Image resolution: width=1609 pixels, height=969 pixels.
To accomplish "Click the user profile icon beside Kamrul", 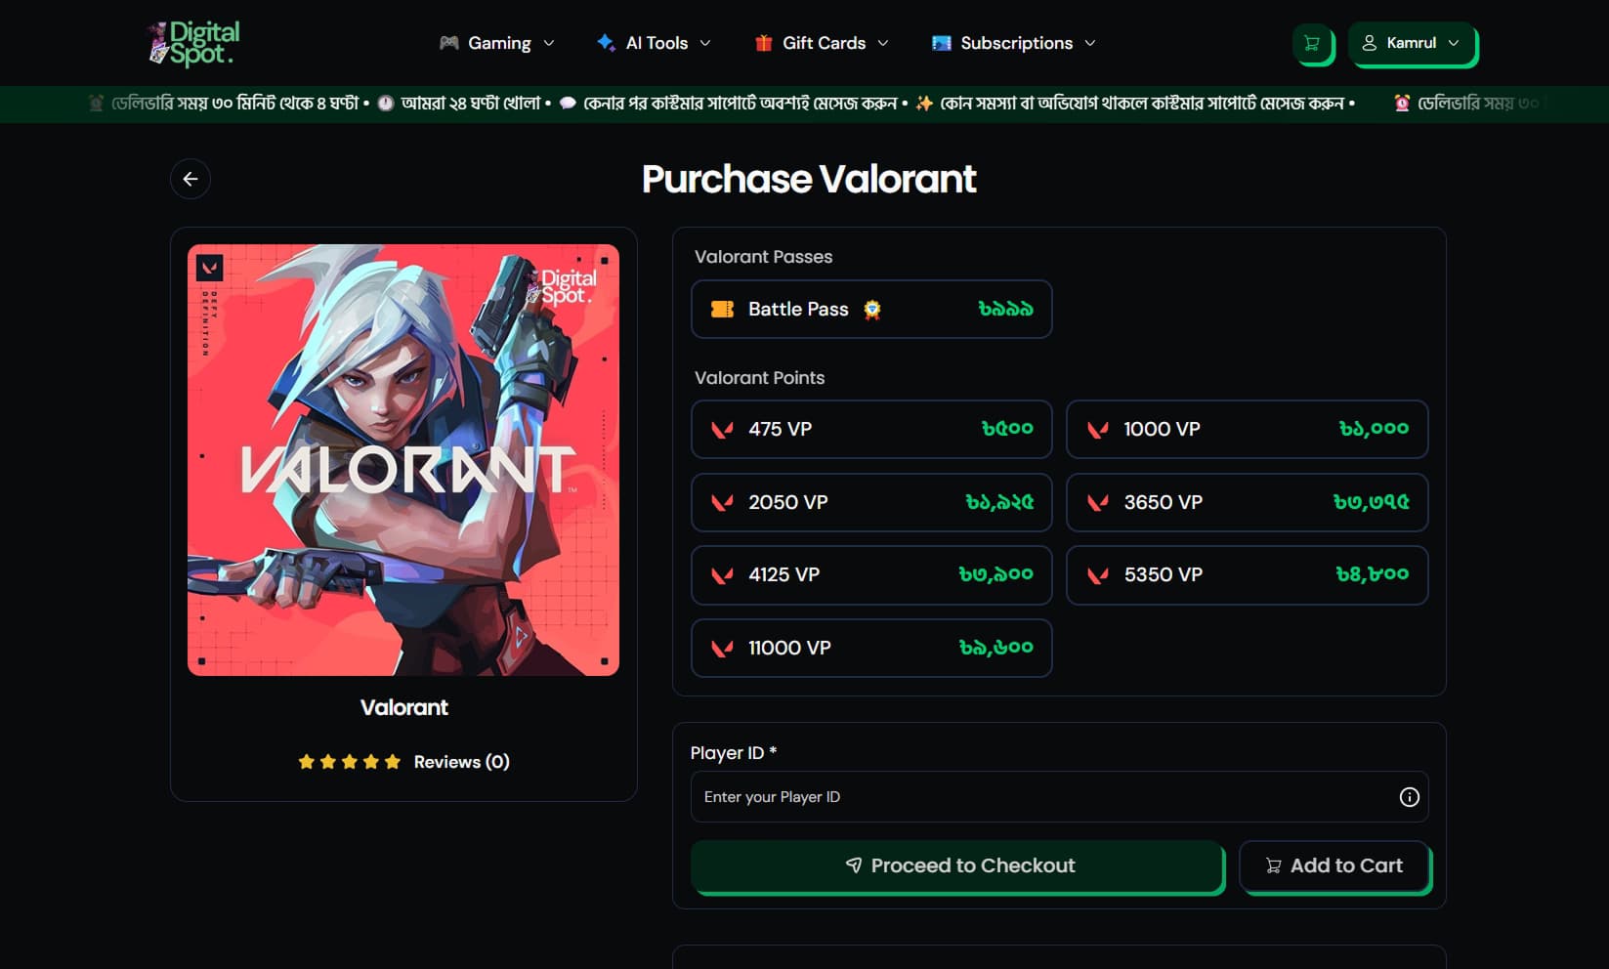I will point(1370,43).
